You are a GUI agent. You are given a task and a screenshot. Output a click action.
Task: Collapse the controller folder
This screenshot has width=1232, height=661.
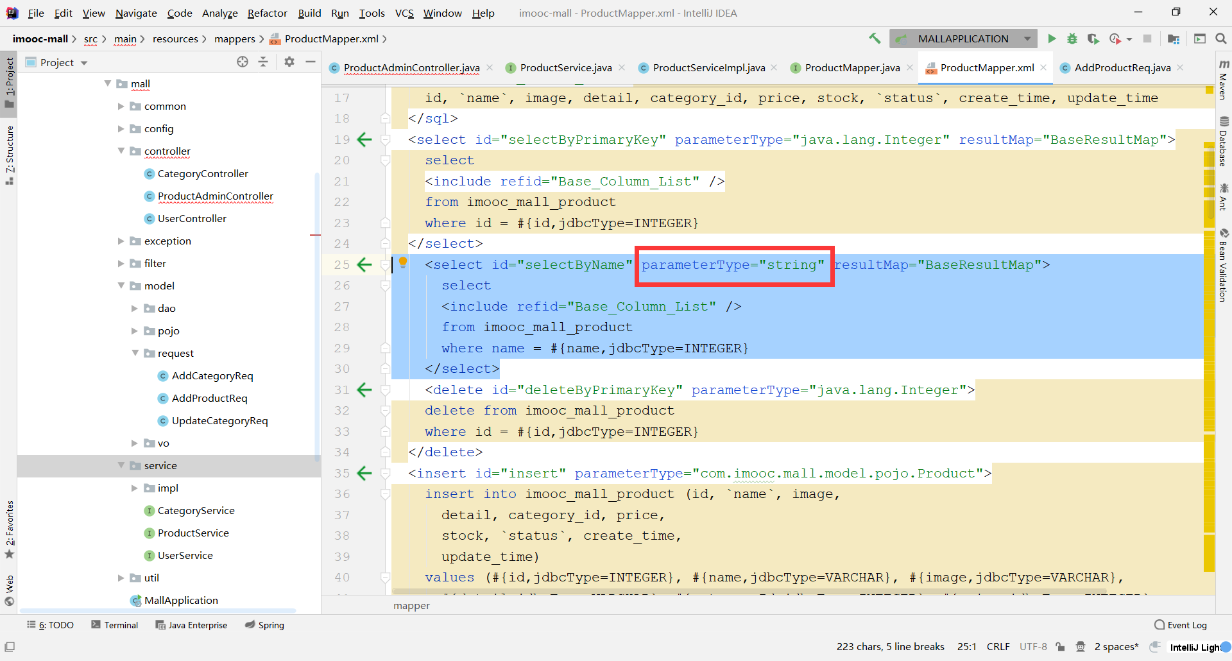tap(121, 151)
